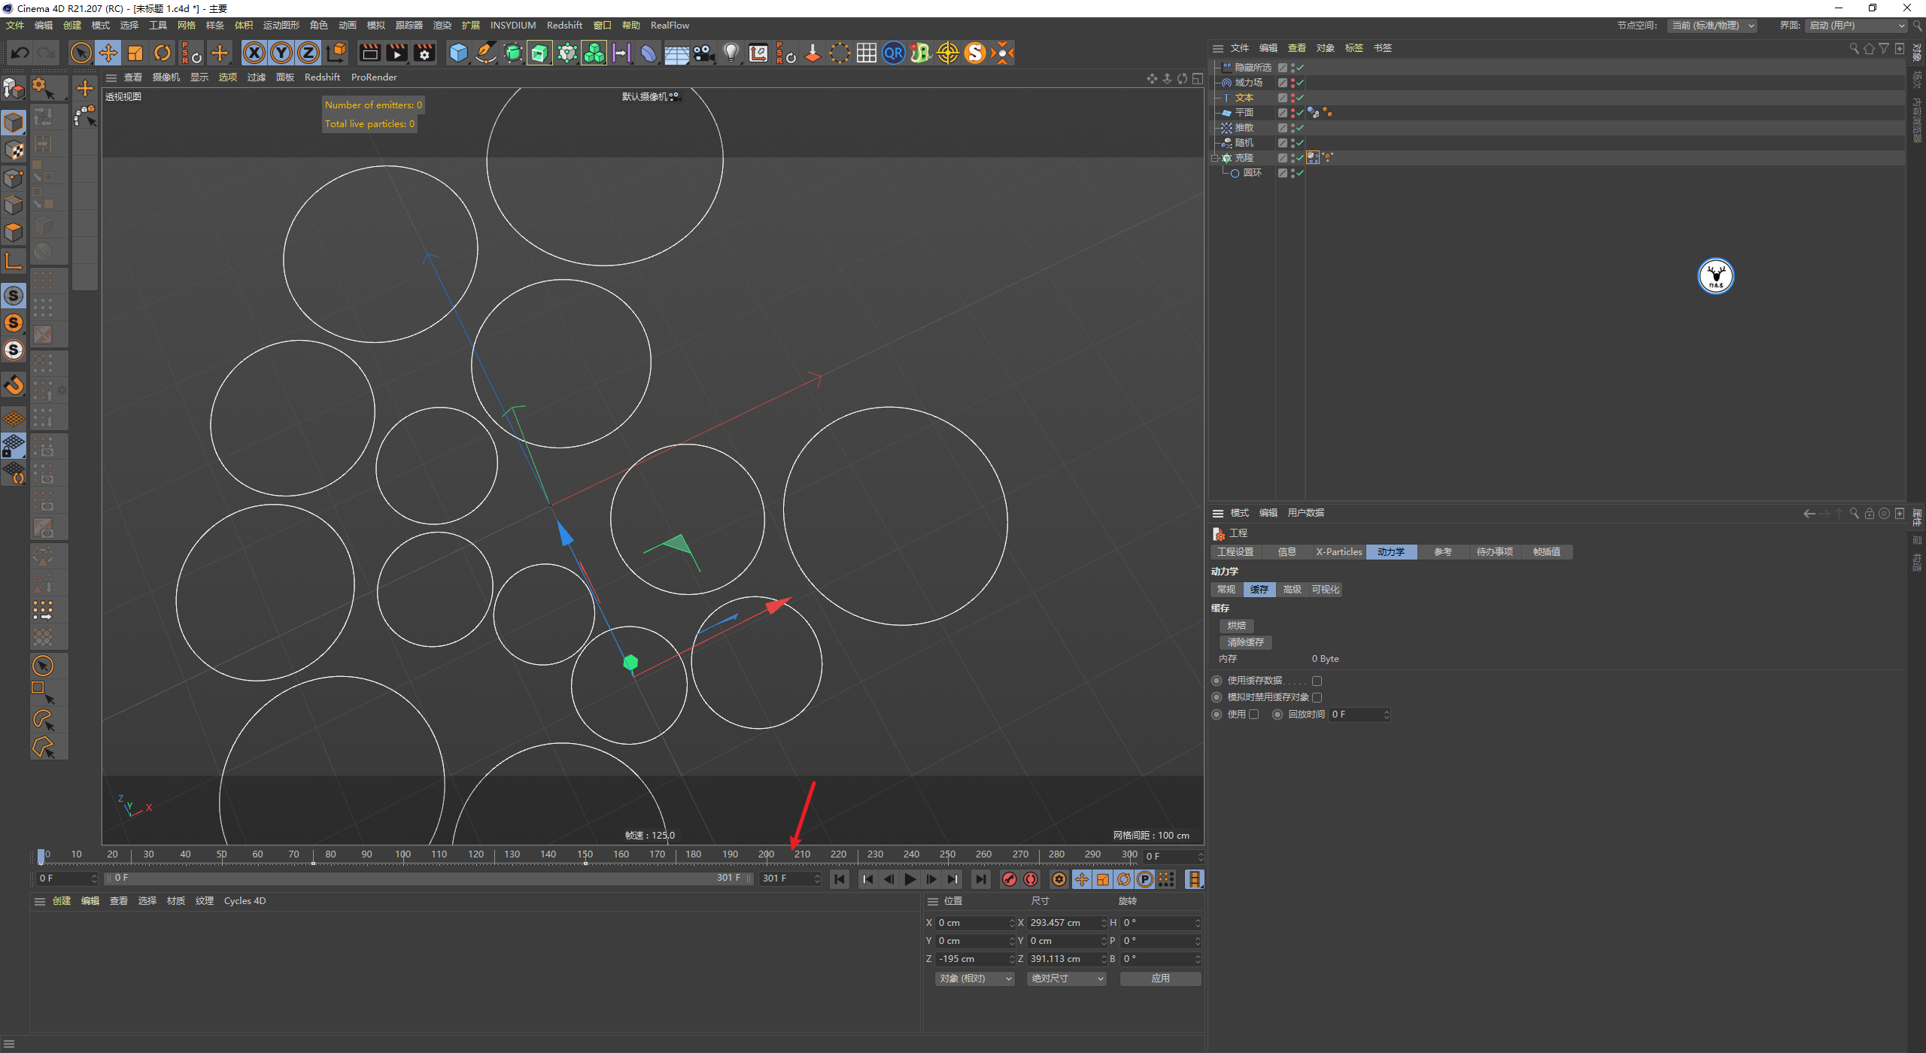Click the Render to Picture Viewer icon

click(396, 53)
